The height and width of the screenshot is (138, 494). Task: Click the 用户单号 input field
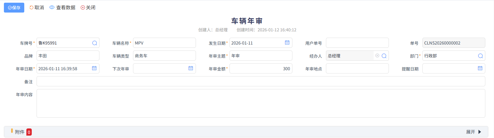(x=357, y=43)
